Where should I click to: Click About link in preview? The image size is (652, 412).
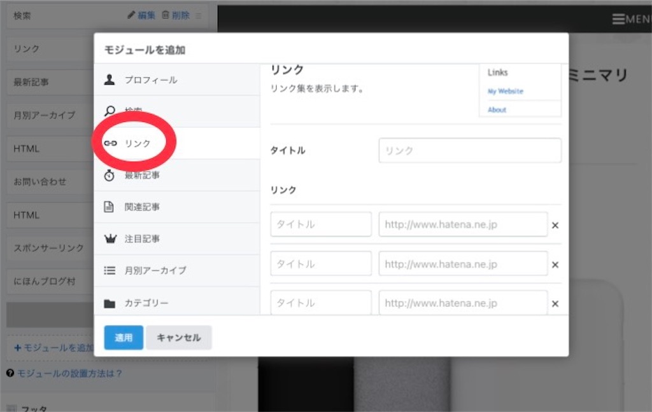[x=497, y=109]
